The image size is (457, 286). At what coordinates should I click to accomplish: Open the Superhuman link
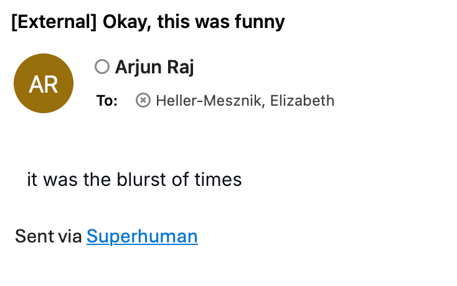point(142,236)
